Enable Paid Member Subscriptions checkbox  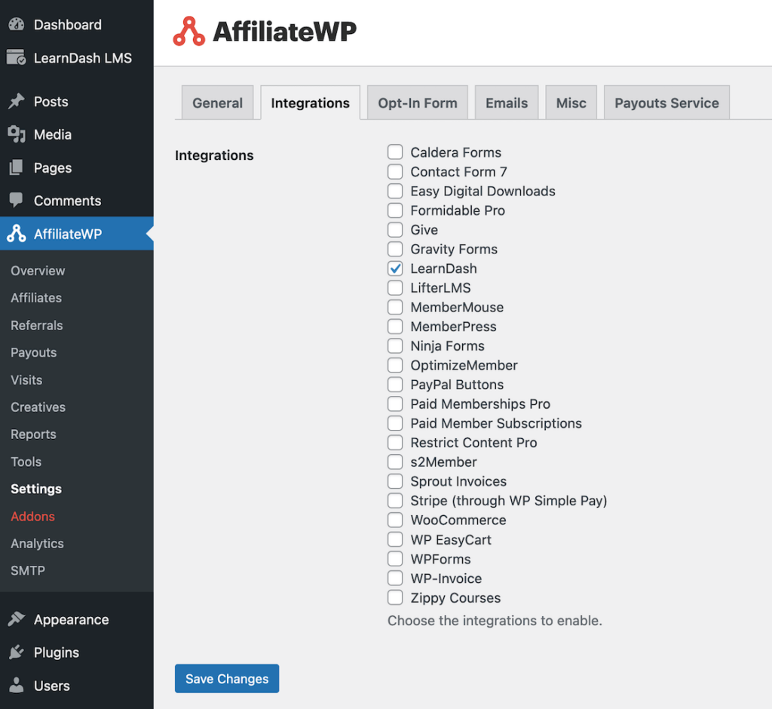(395, 423)
